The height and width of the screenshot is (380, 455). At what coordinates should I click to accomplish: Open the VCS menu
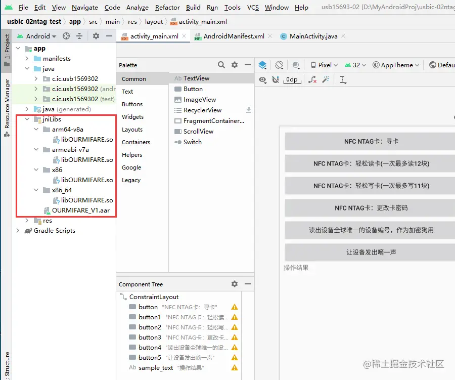pyautogui.click(x=253, y=7)
